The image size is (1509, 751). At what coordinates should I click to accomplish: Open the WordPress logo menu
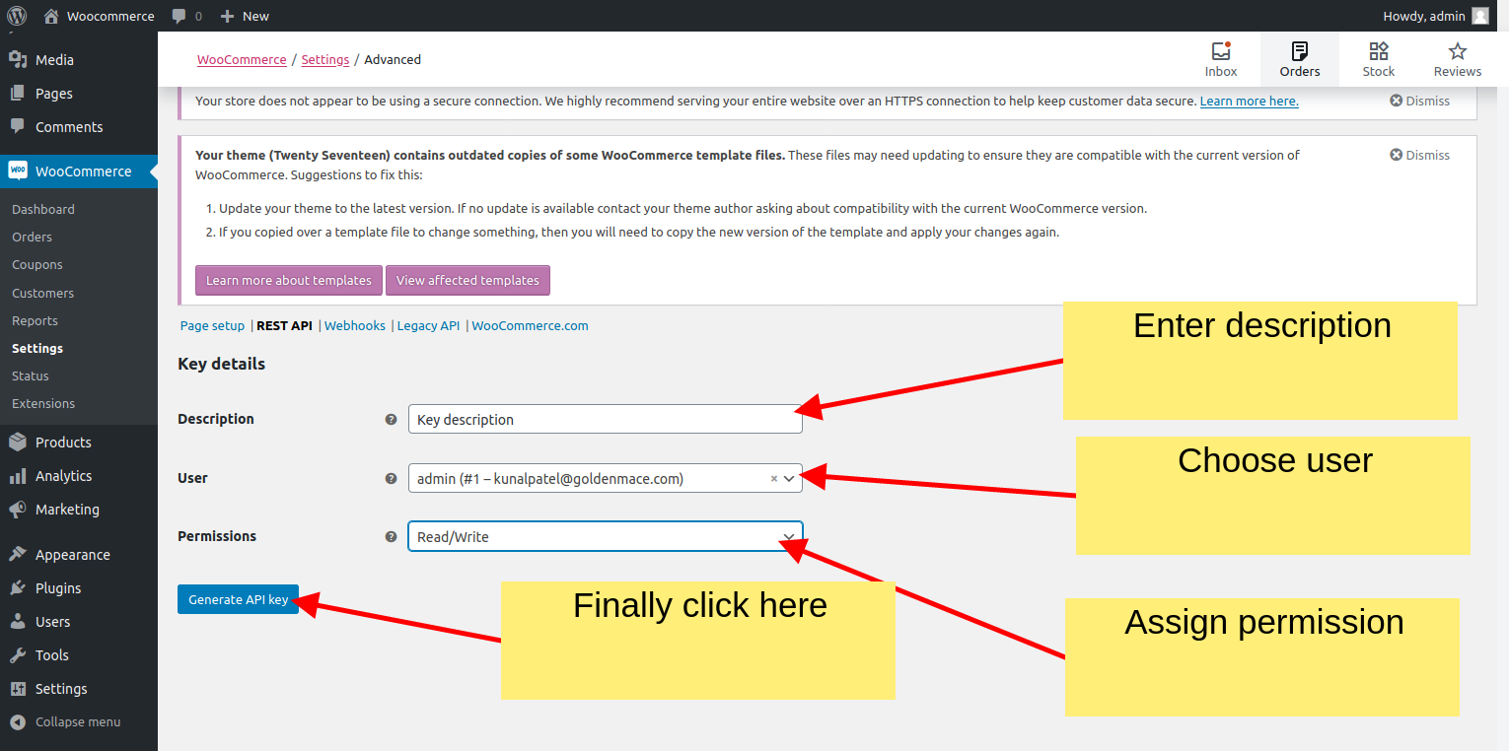[x=17, y=16]
